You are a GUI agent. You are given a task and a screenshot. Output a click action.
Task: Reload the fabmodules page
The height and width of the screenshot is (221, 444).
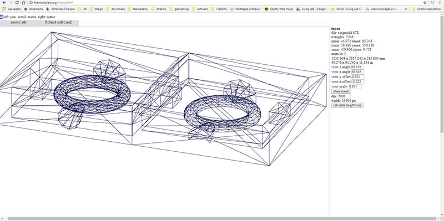(17, 3)
